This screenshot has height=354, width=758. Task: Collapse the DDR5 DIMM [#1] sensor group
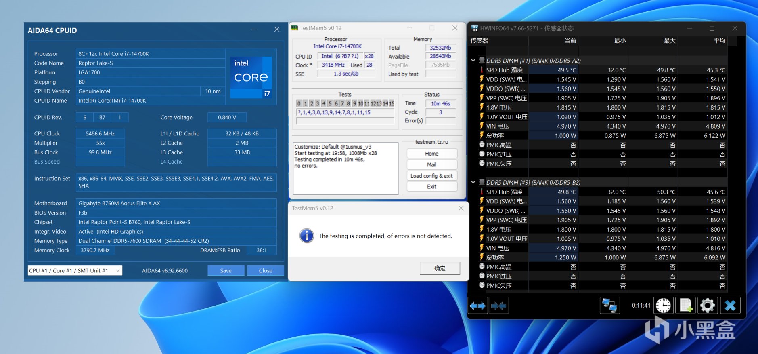pos(473,61)
